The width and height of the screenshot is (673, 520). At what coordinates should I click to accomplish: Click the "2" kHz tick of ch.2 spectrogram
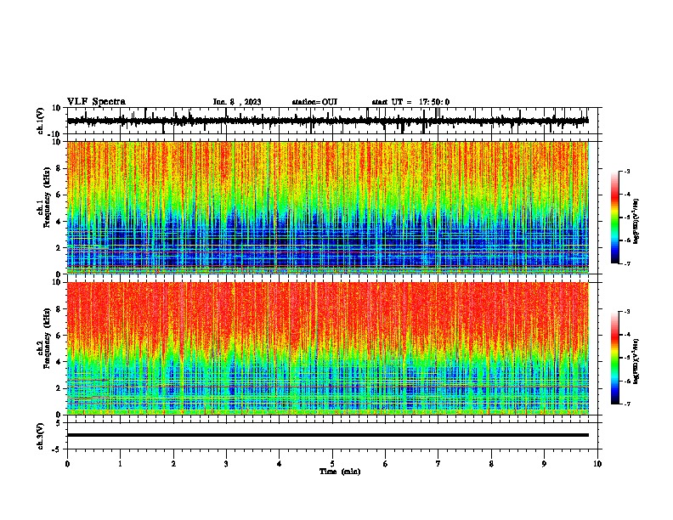[x=59, y=388]
